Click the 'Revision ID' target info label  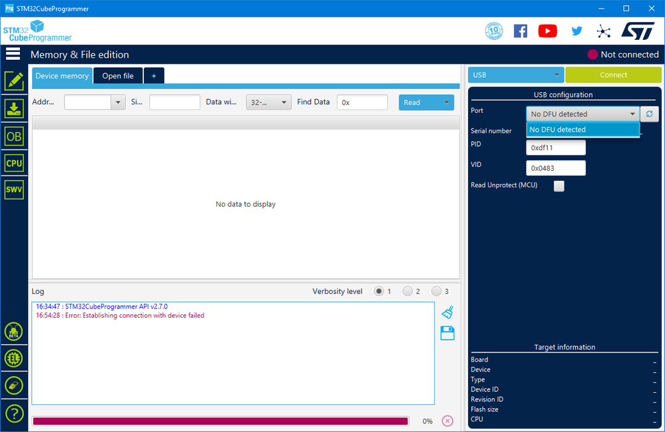(x=487, y=399)
